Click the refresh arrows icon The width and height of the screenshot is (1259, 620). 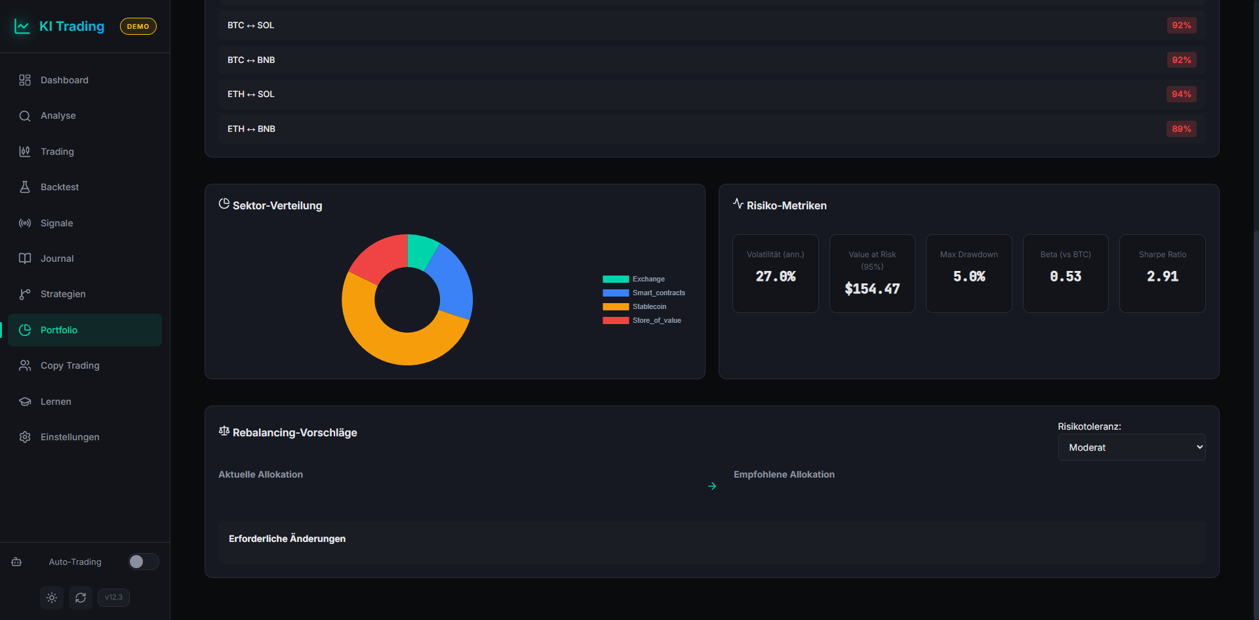point(81,598)
